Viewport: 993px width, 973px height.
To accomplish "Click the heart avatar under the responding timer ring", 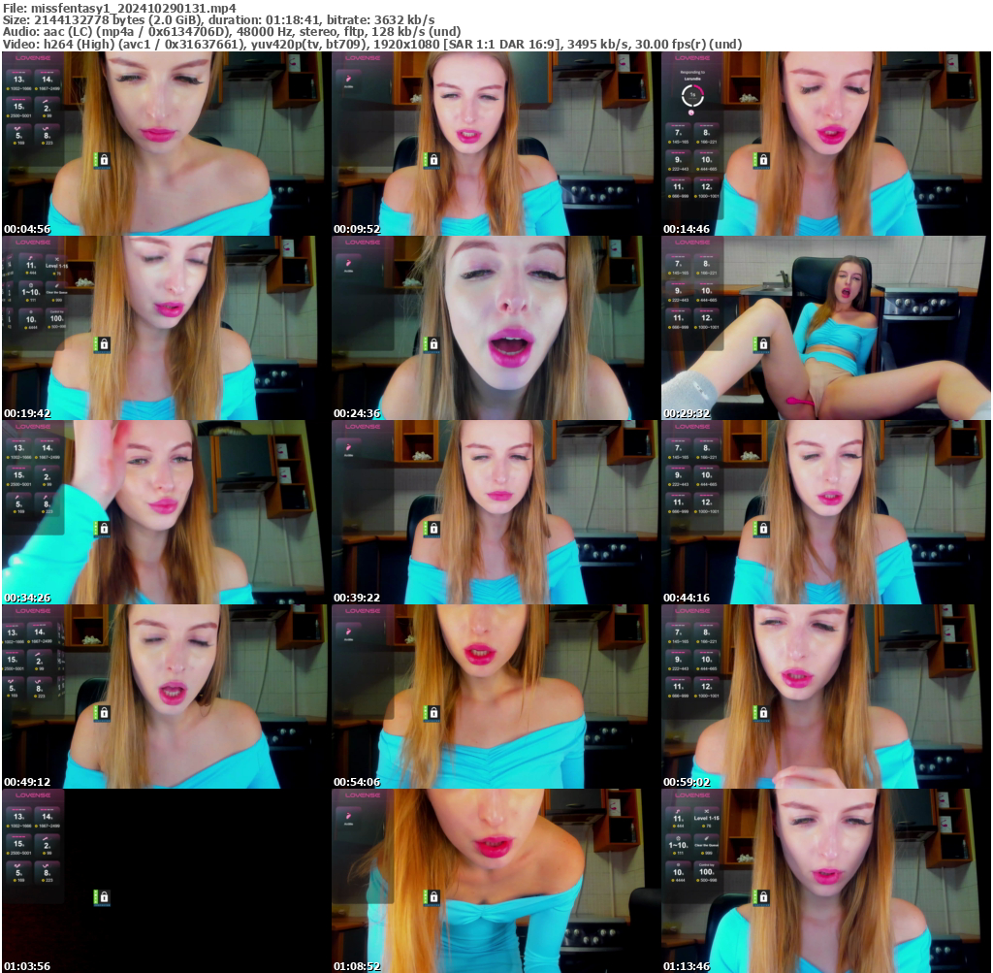I will pyautogui.click(x=691, y=113).
